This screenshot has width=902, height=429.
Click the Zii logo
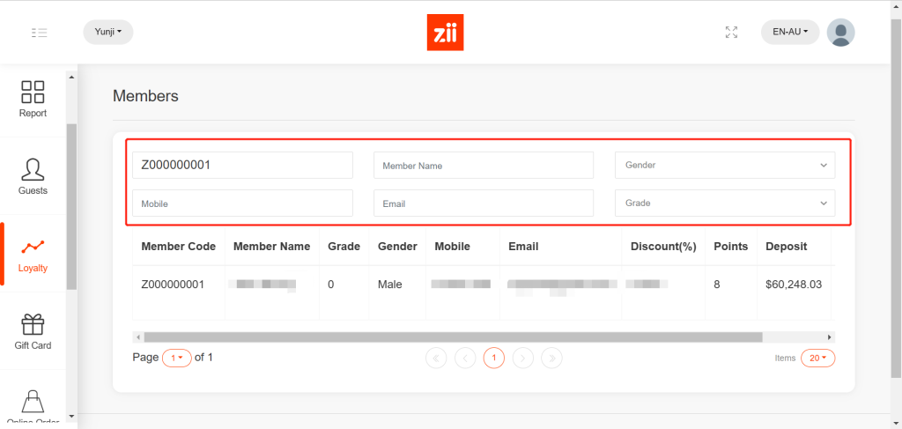[444, 33]
